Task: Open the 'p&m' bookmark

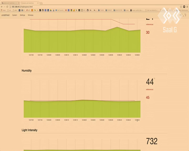Action: (15, 10)
